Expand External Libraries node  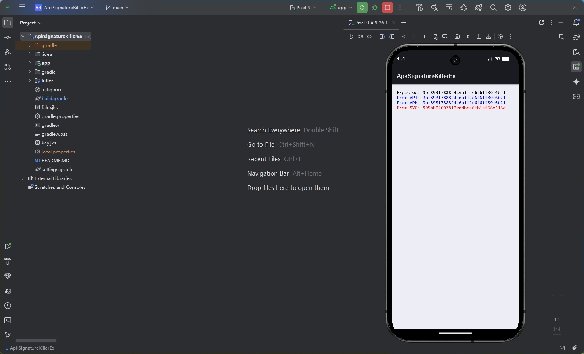[23, 178]
